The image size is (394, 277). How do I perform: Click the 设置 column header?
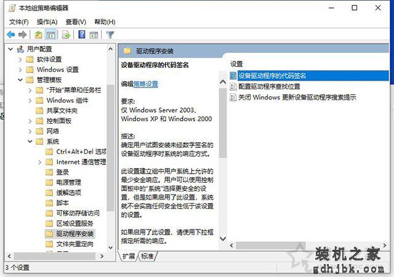pos(236,64)
